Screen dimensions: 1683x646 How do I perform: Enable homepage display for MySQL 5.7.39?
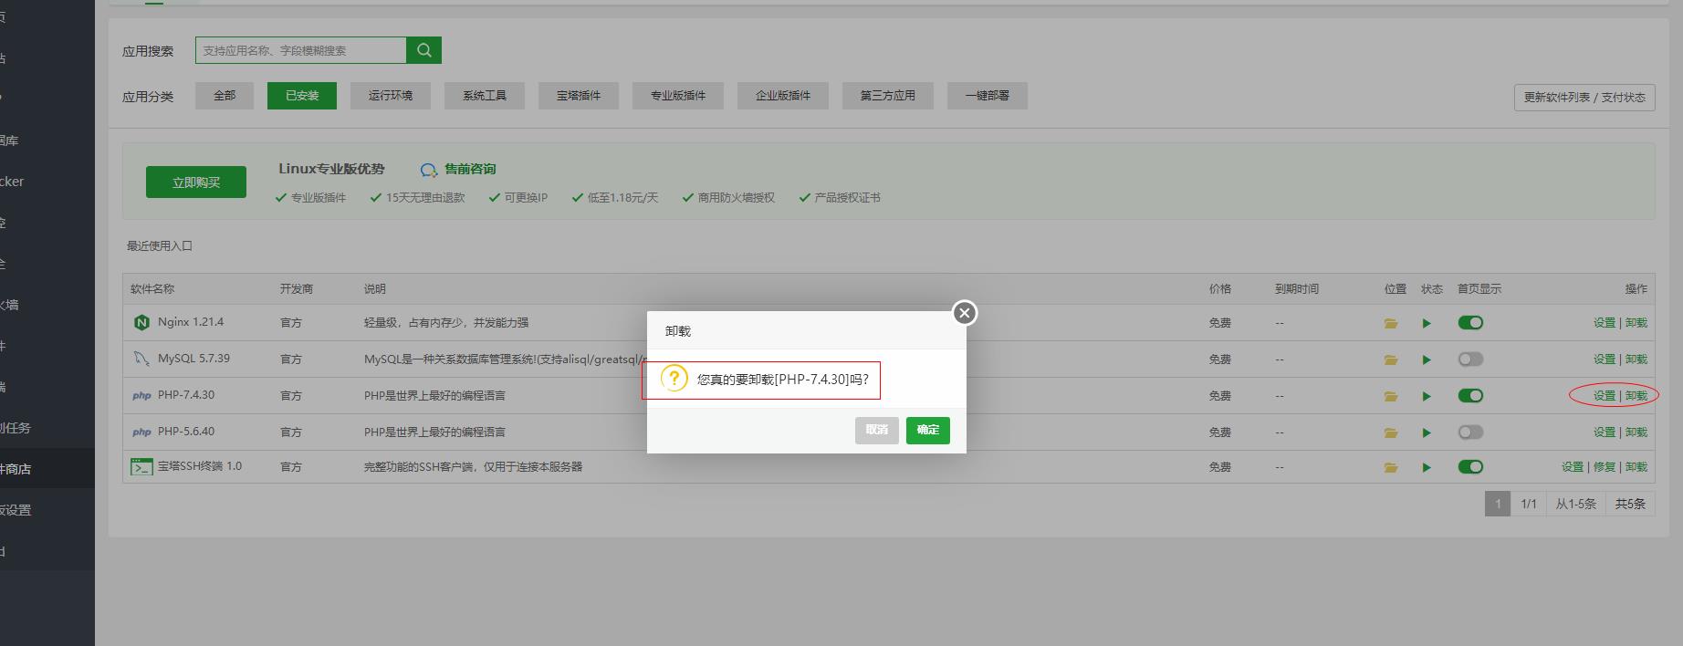[x=1470, y=359]
